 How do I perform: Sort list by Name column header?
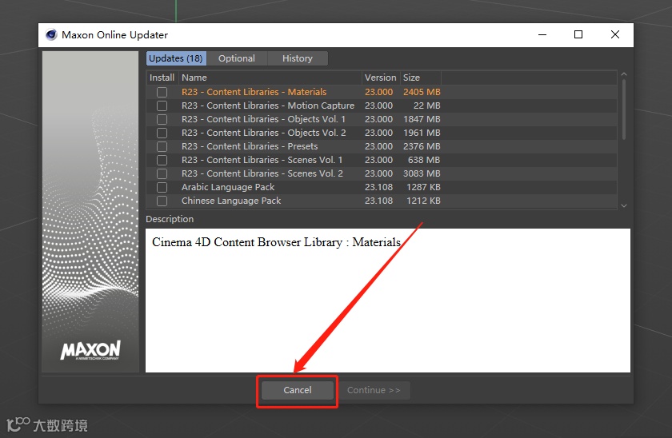(x=270, y=78)
